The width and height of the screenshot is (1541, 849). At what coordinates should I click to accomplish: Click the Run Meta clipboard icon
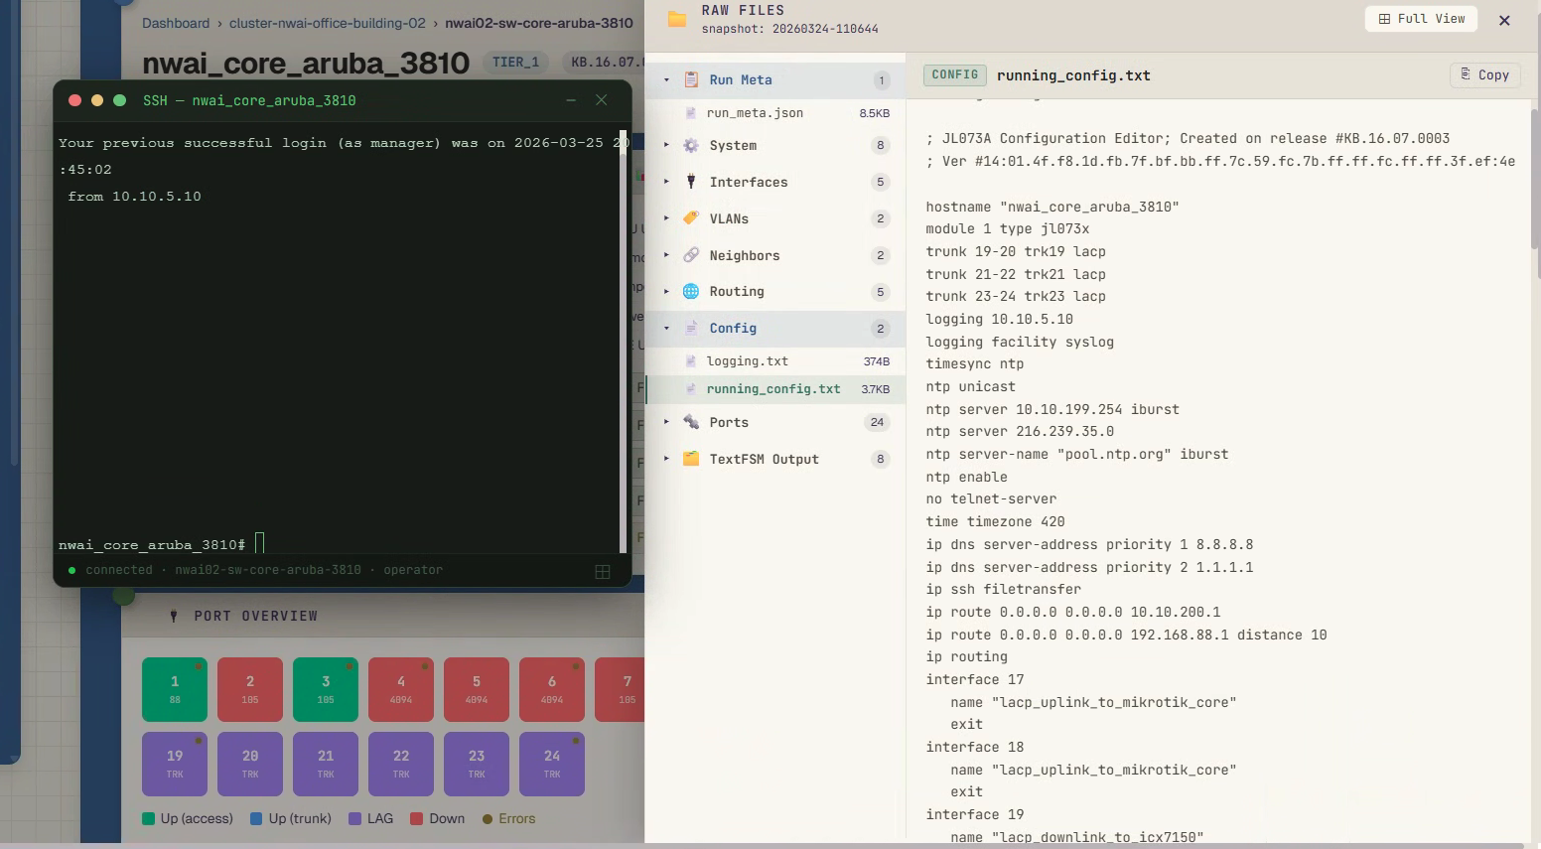[691, 79]
